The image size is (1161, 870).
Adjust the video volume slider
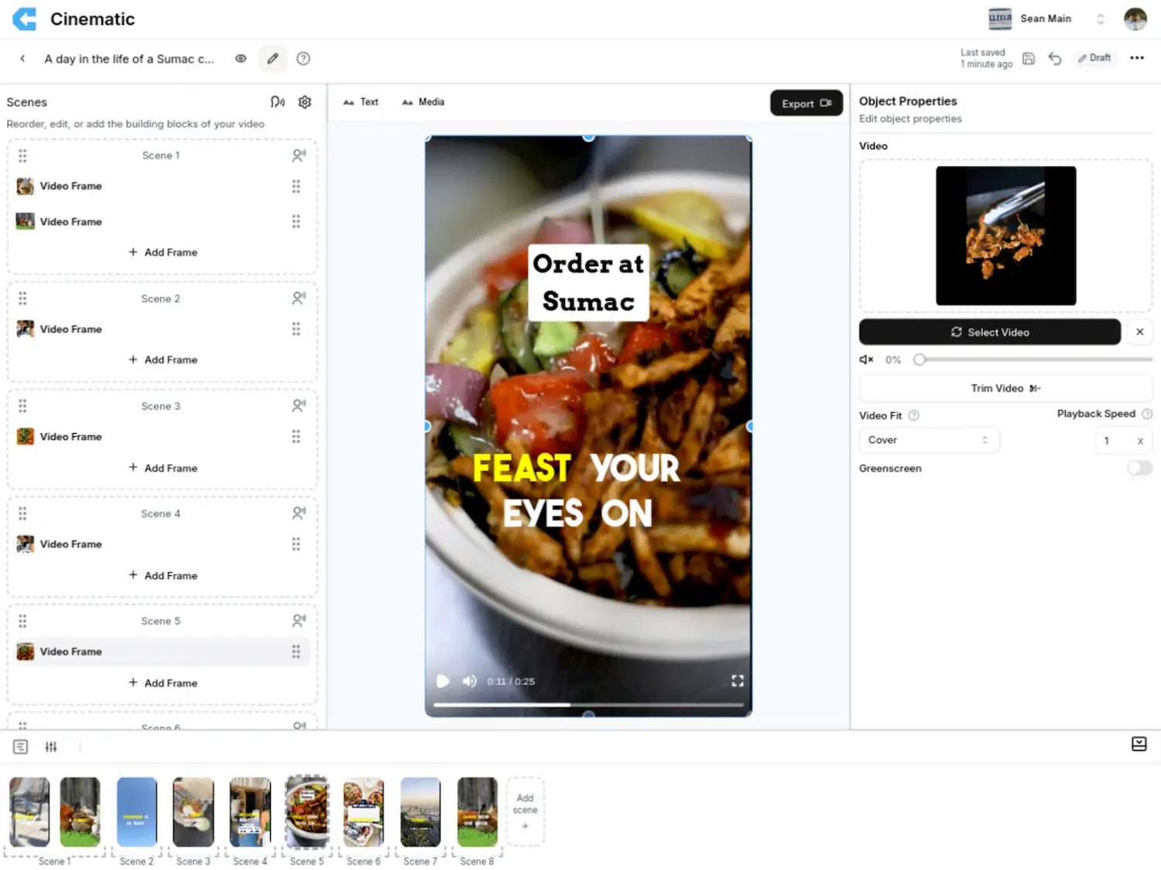click(x=920, y=360)
